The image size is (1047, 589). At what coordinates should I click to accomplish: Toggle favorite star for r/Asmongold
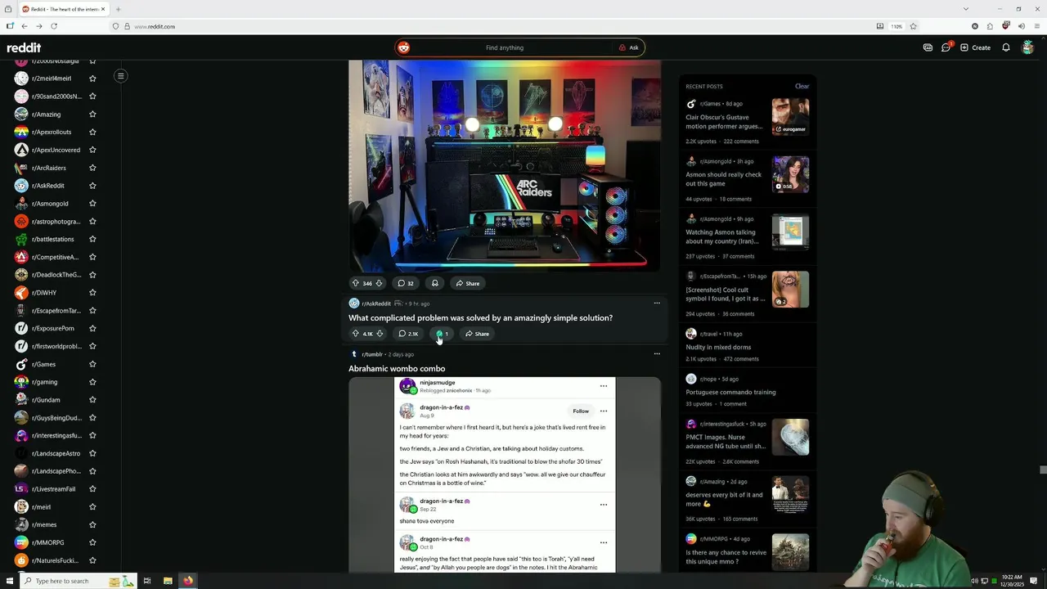[92, 204]
